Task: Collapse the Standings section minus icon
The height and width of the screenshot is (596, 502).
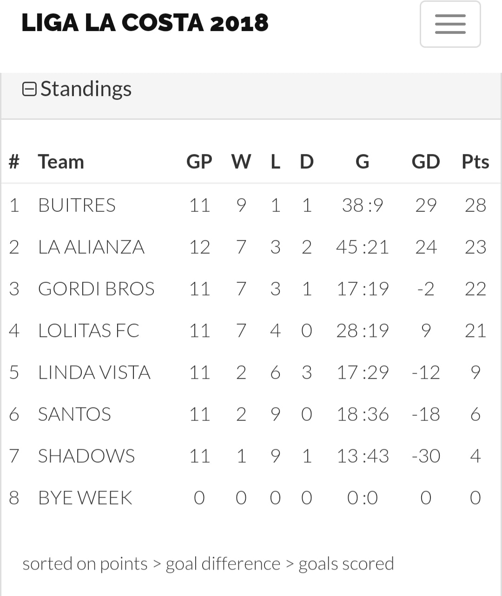Action: point(29,89)
